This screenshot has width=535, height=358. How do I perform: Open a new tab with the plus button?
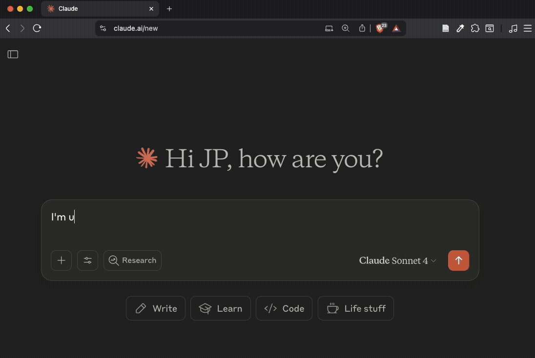coord(169,9)
